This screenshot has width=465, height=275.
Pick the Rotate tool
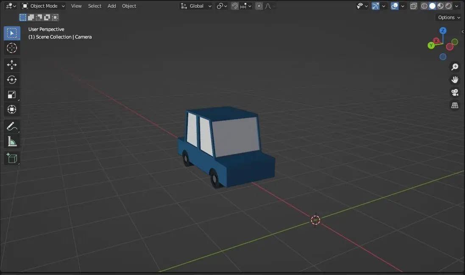[x=12, y=80]
